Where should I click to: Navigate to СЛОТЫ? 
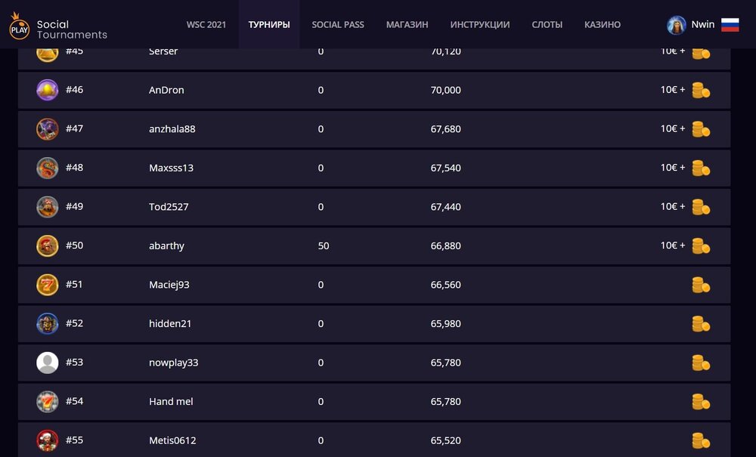(x=547, y=25)
